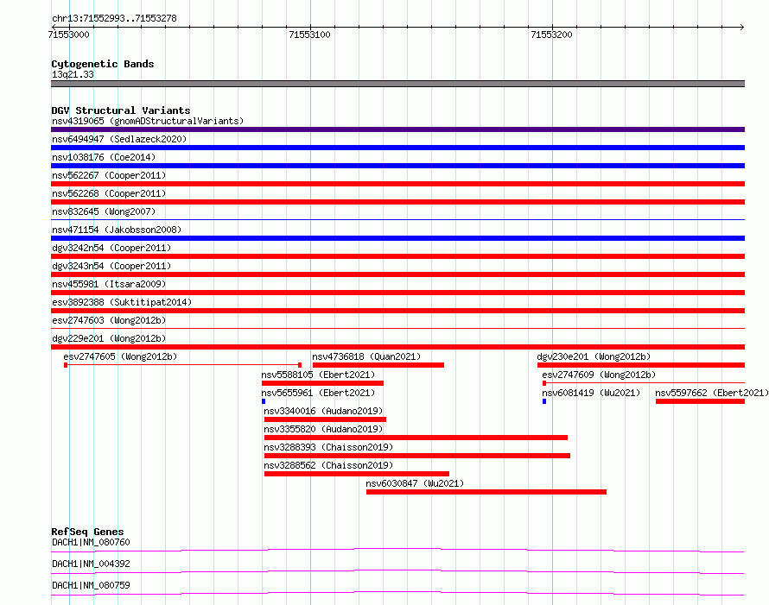769x605 pixels.
Task: Select the blue nsv1038176 Coe2014 bar
Action: [397, 166]
